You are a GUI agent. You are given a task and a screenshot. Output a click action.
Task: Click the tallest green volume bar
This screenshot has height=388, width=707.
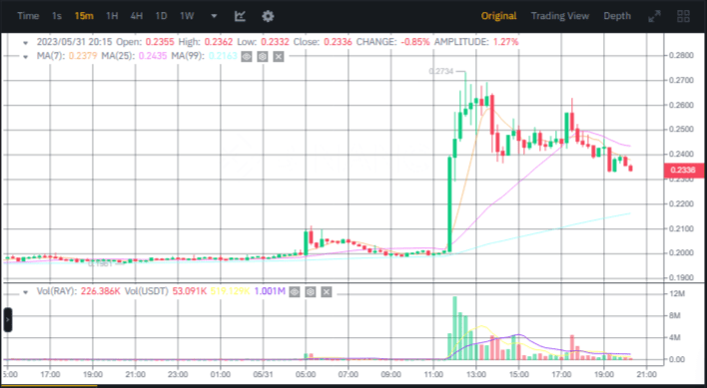point(454,328)
